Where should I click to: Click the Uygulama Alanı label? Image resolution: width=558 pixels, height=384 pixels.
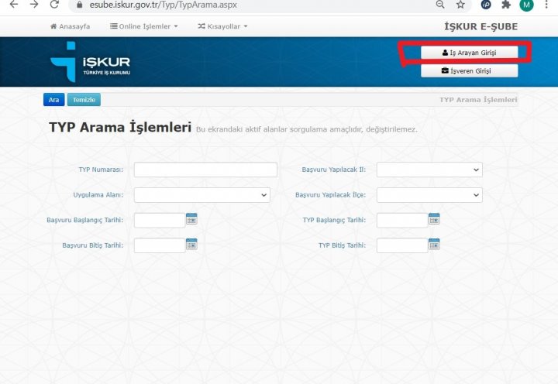[98, 195]
